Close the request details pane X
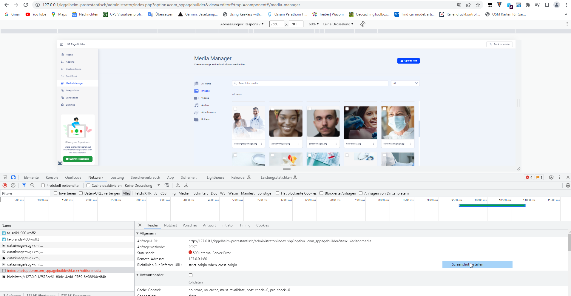 (x=140, y=225)
